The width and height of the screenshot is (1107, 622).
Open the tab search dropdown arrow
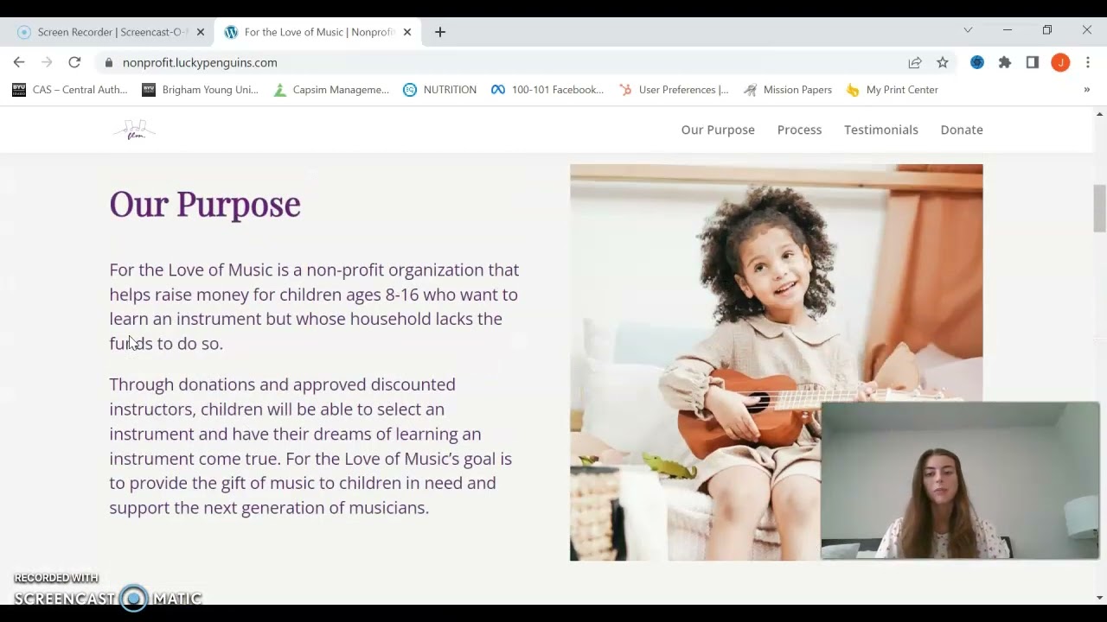tap(968, 30)
